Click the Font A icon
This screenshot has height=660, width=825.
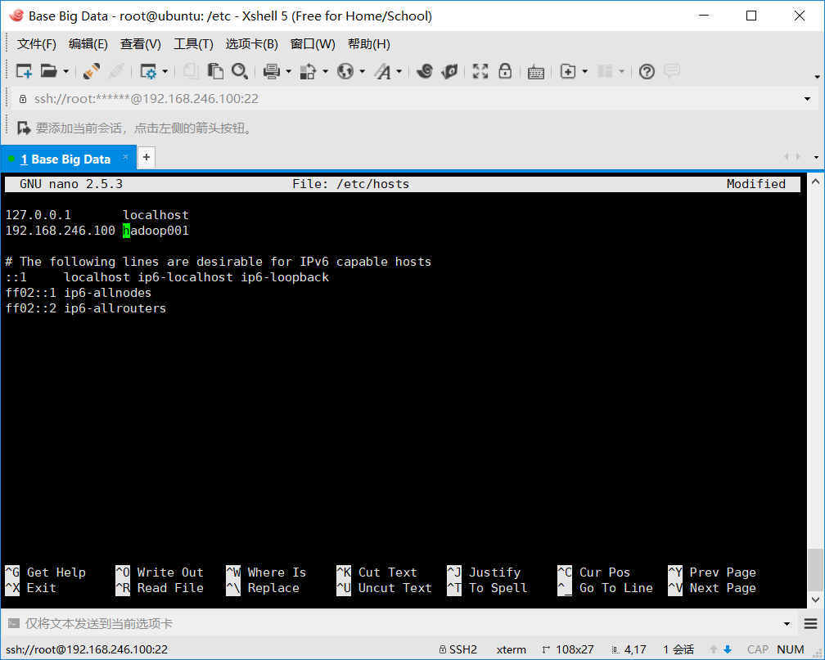point(382,71)
